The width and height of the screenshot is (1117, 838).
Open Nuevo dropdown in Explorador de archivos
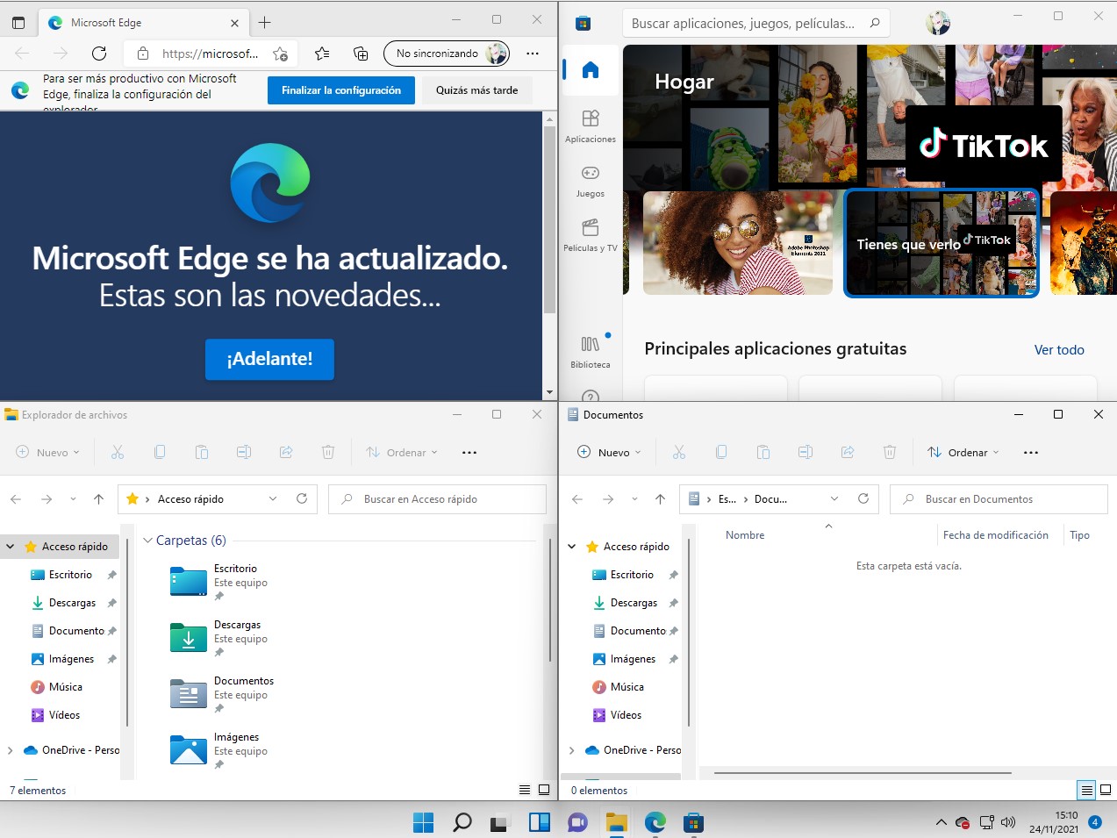click(x=47, y=452)
